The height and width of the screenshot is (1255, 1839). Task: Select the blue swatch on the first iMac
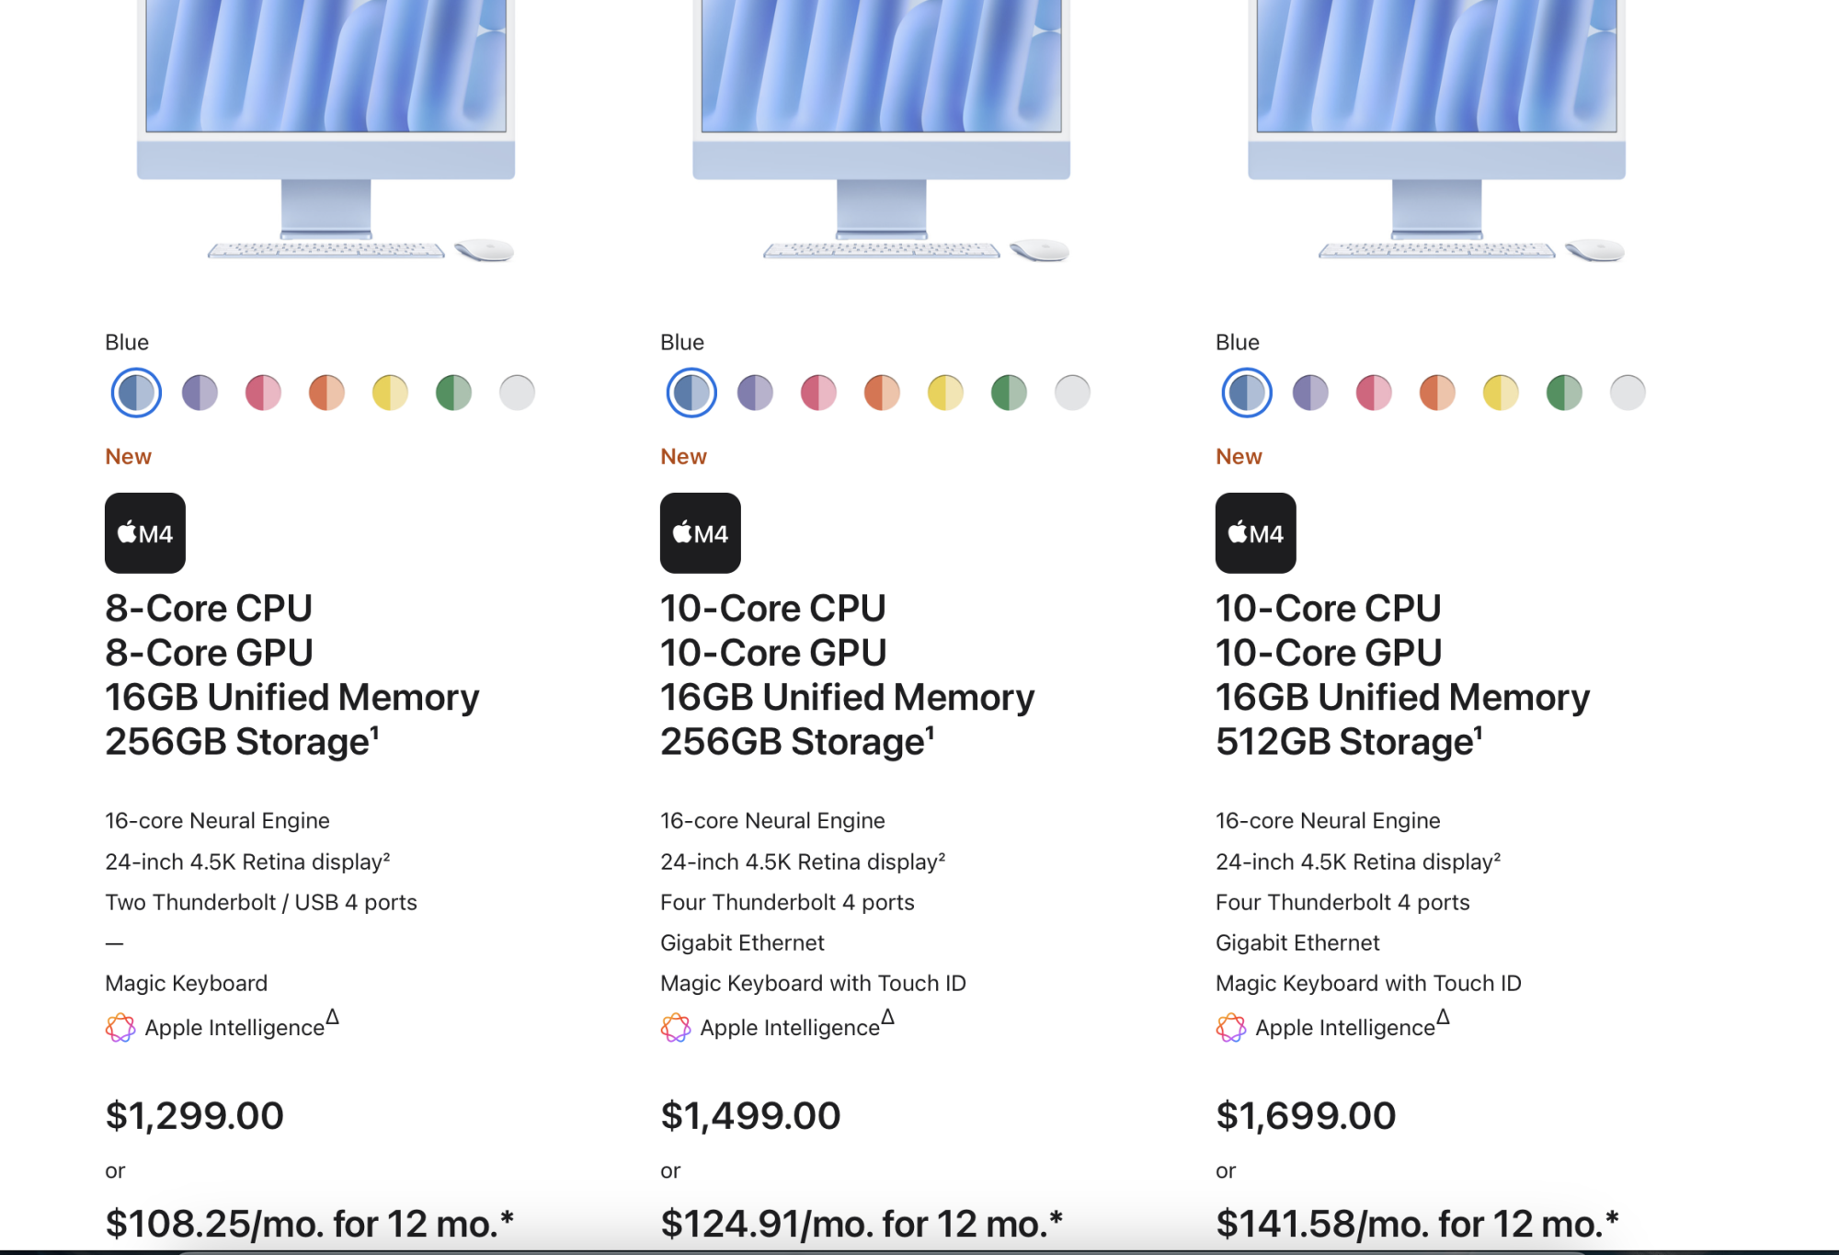pos(136,393)
